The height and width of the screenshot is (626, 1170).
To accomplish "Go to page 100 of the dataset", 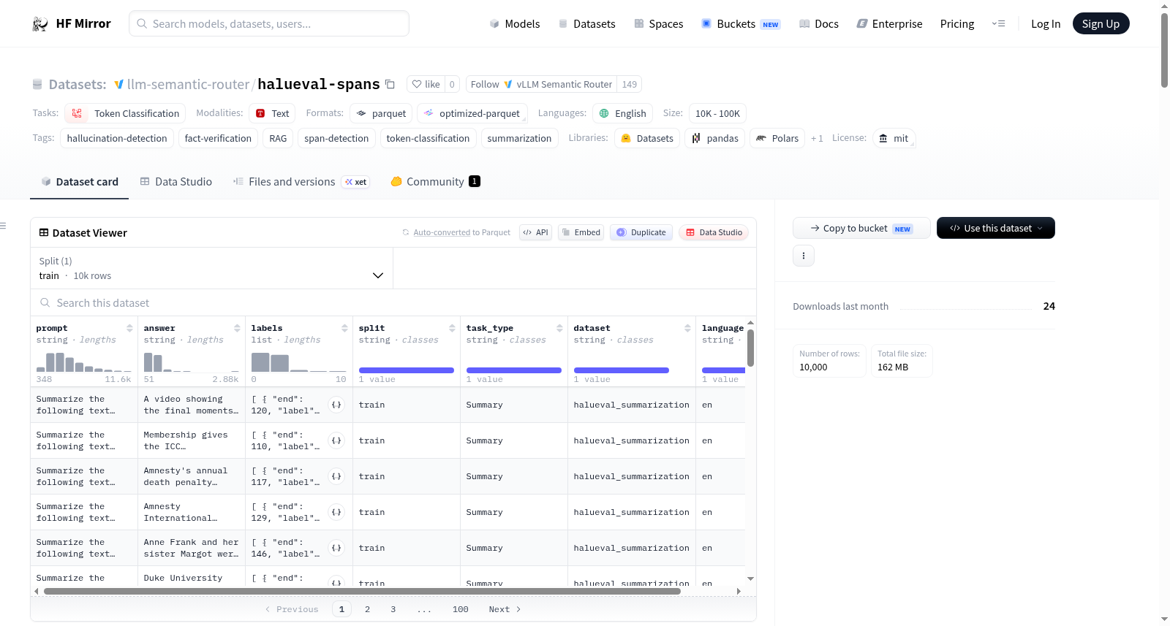I will (x=461, y=609).
